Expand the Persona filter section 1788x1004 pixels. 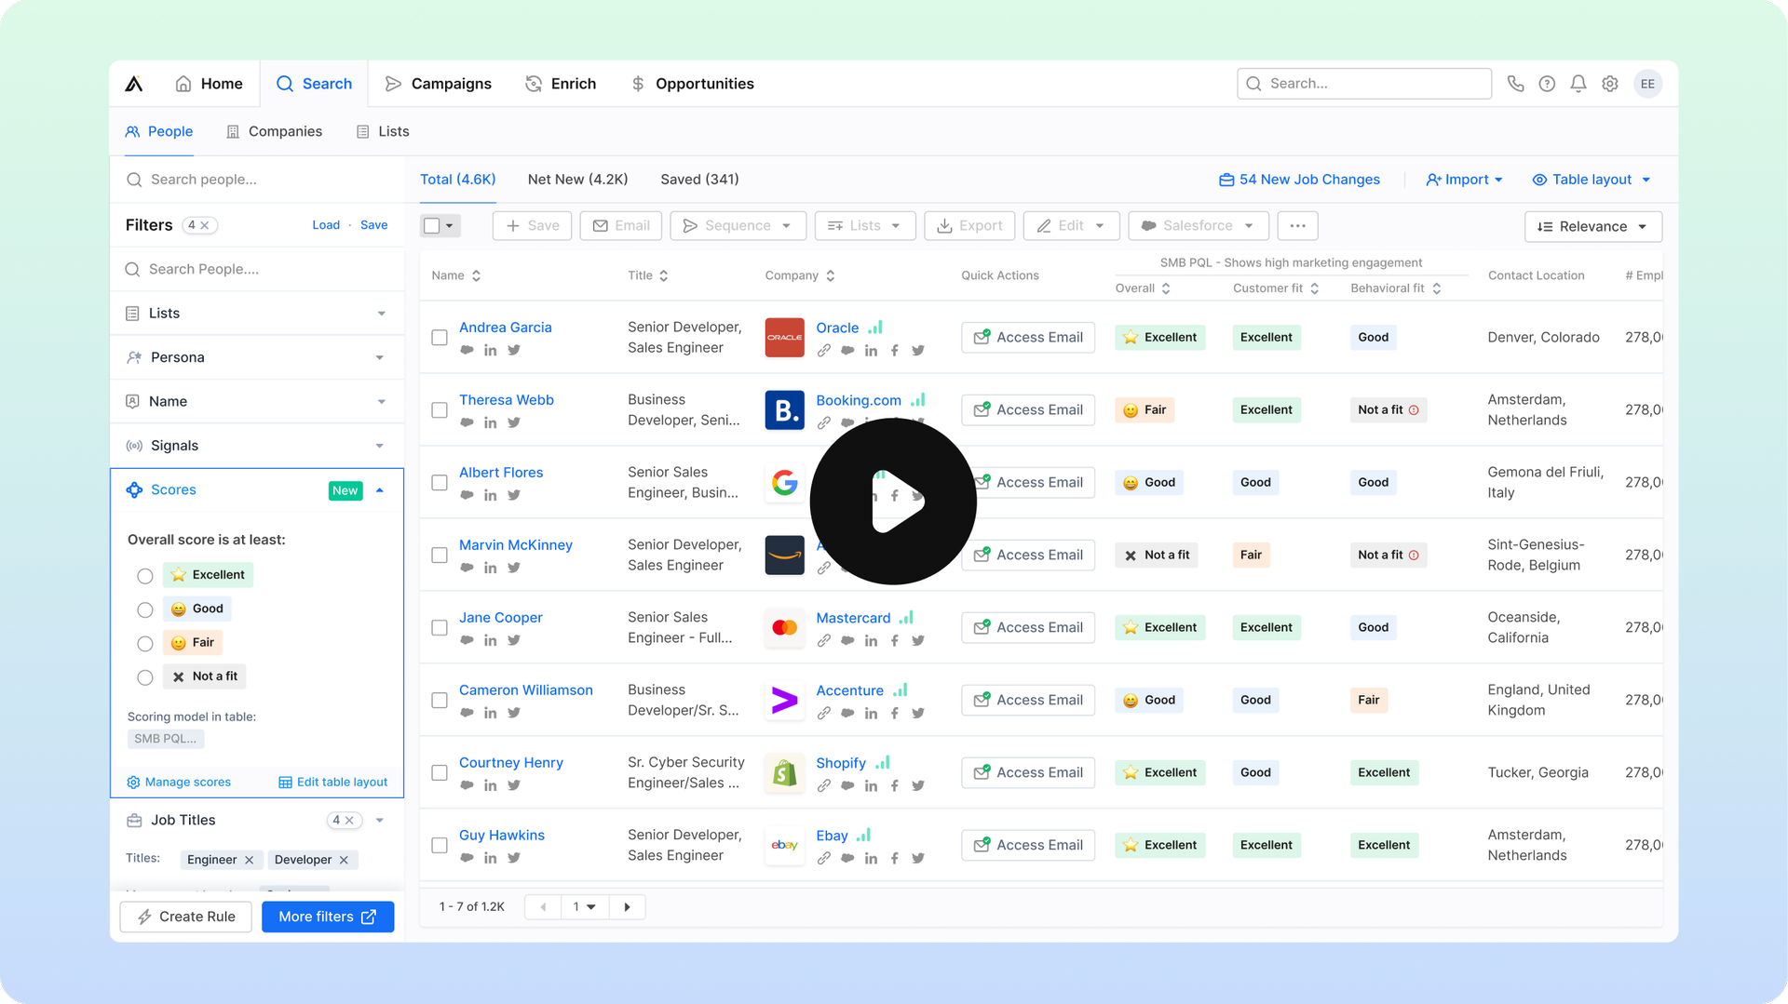[379, 356]
